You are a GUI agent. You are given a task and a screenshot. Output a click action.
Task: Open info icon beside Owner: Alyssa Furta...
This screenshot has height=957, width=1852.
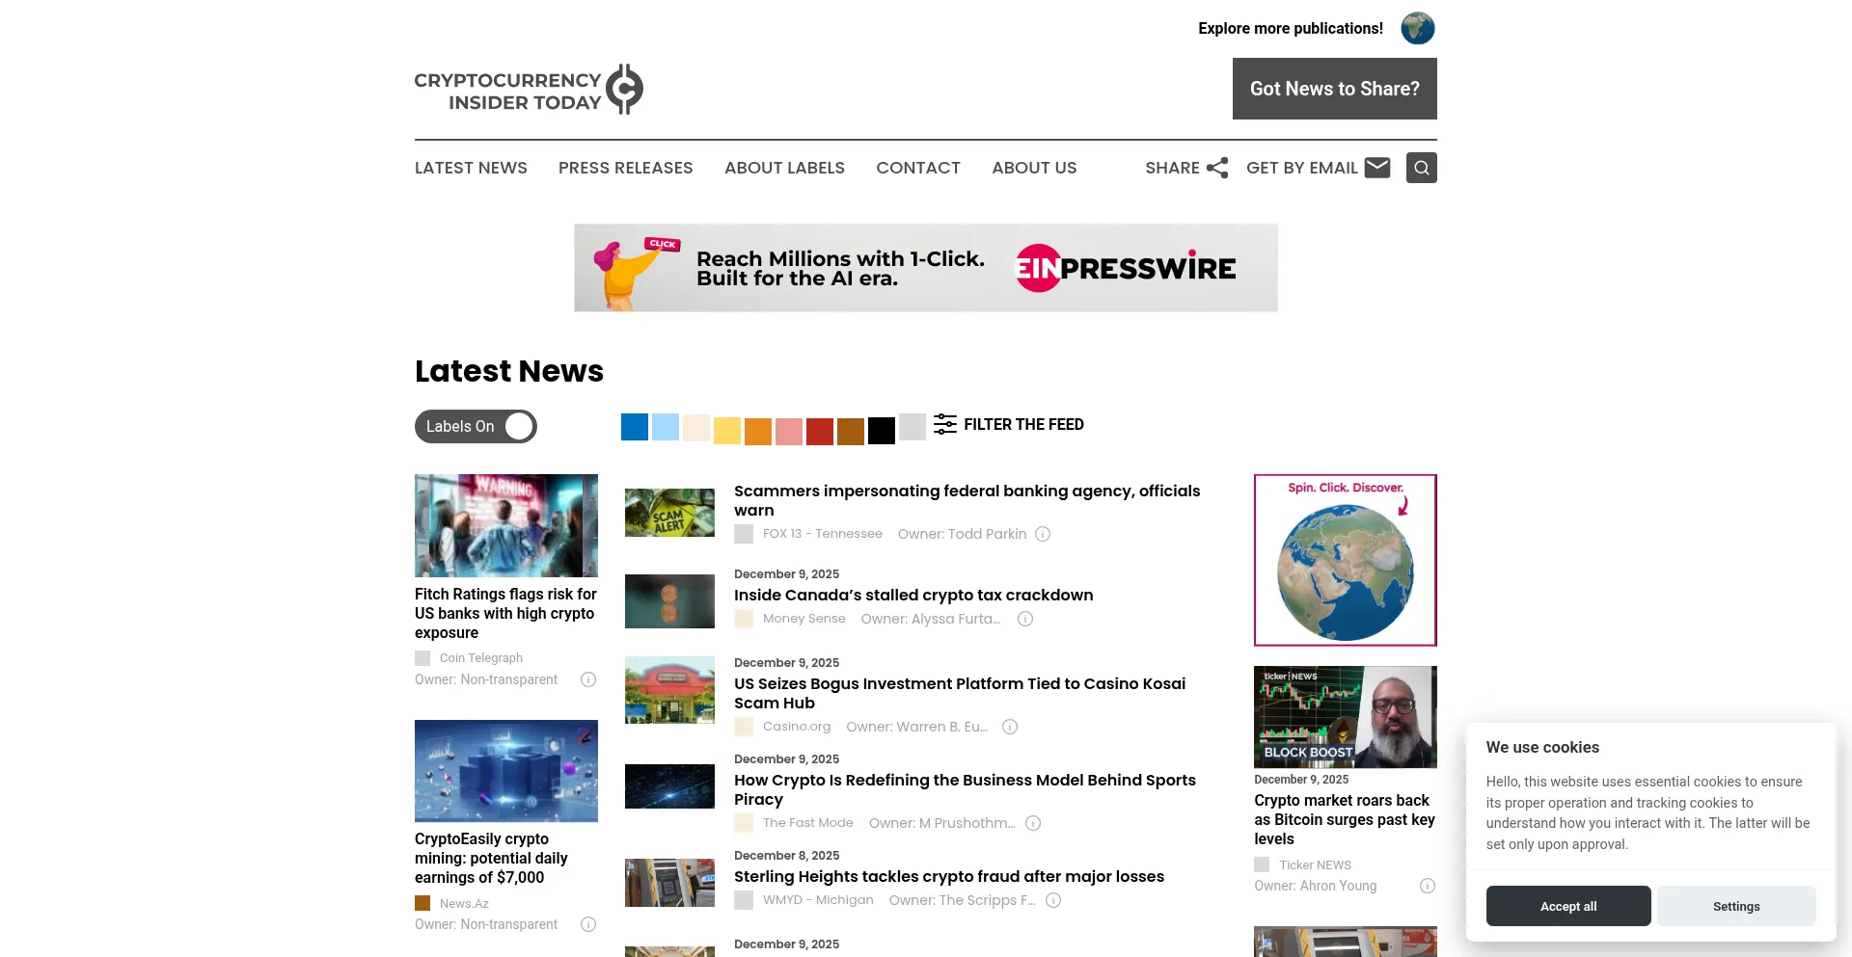pos(1025,619)
